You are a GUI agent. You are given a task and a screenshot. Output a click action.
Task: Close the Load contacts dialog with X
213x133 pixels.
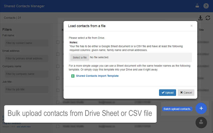pos(191,26)
